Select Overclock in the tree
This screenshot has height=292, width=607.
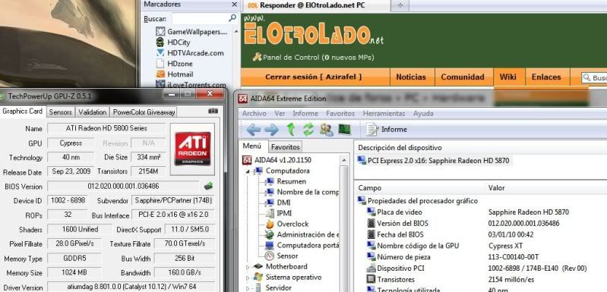coord(287,224)
